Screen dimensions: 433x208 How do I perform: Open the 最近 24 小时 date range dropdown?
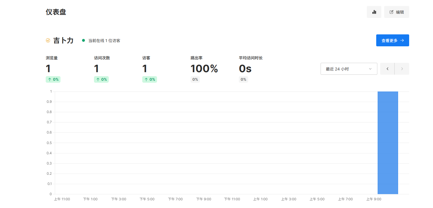click(x=349, y=69)
